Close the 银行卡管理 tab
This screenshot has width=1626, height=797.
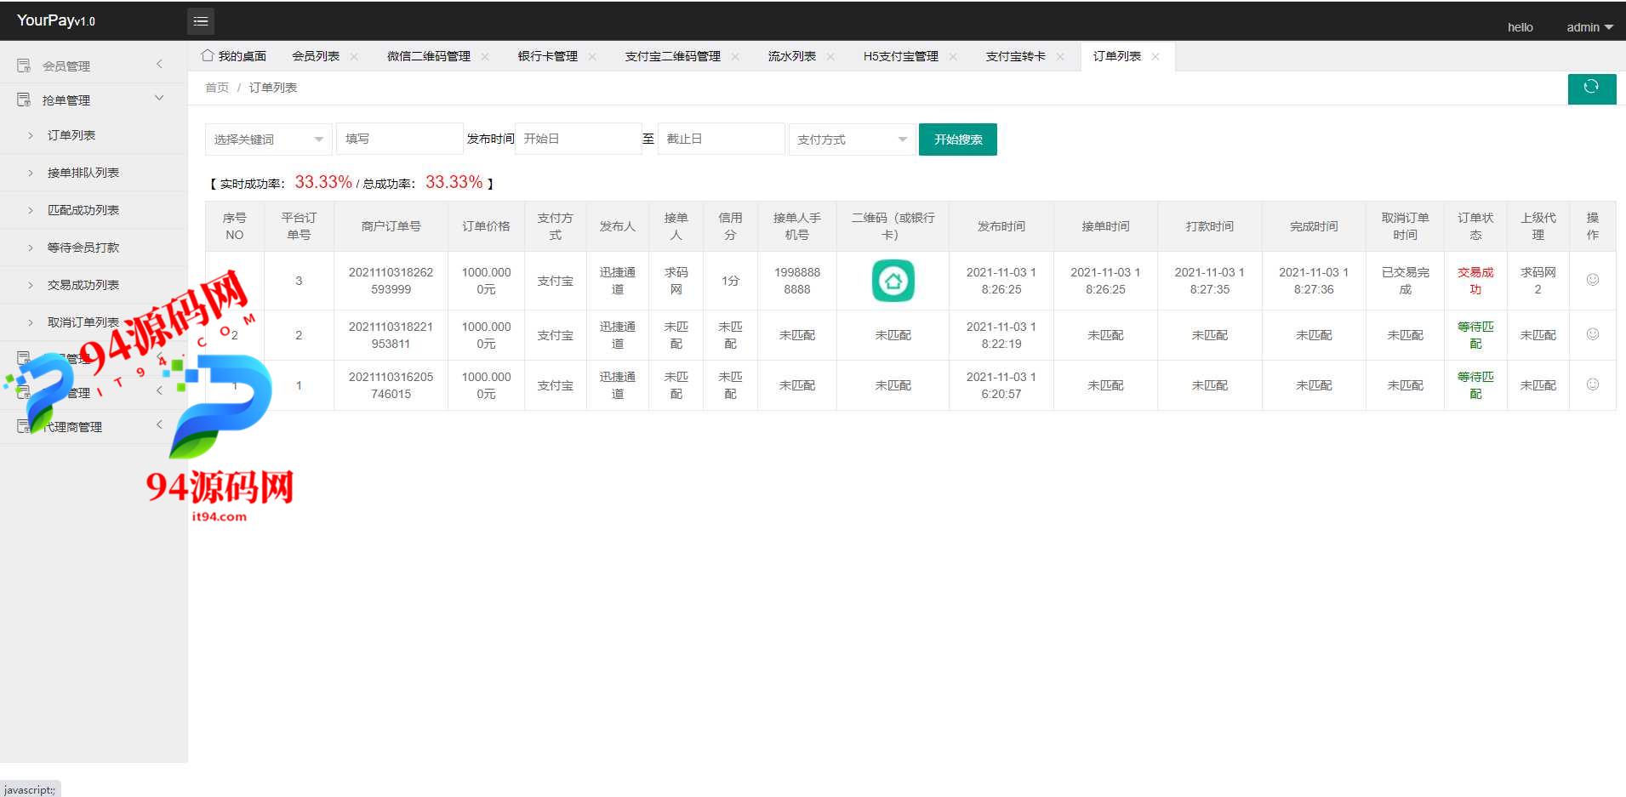[592, 56]
